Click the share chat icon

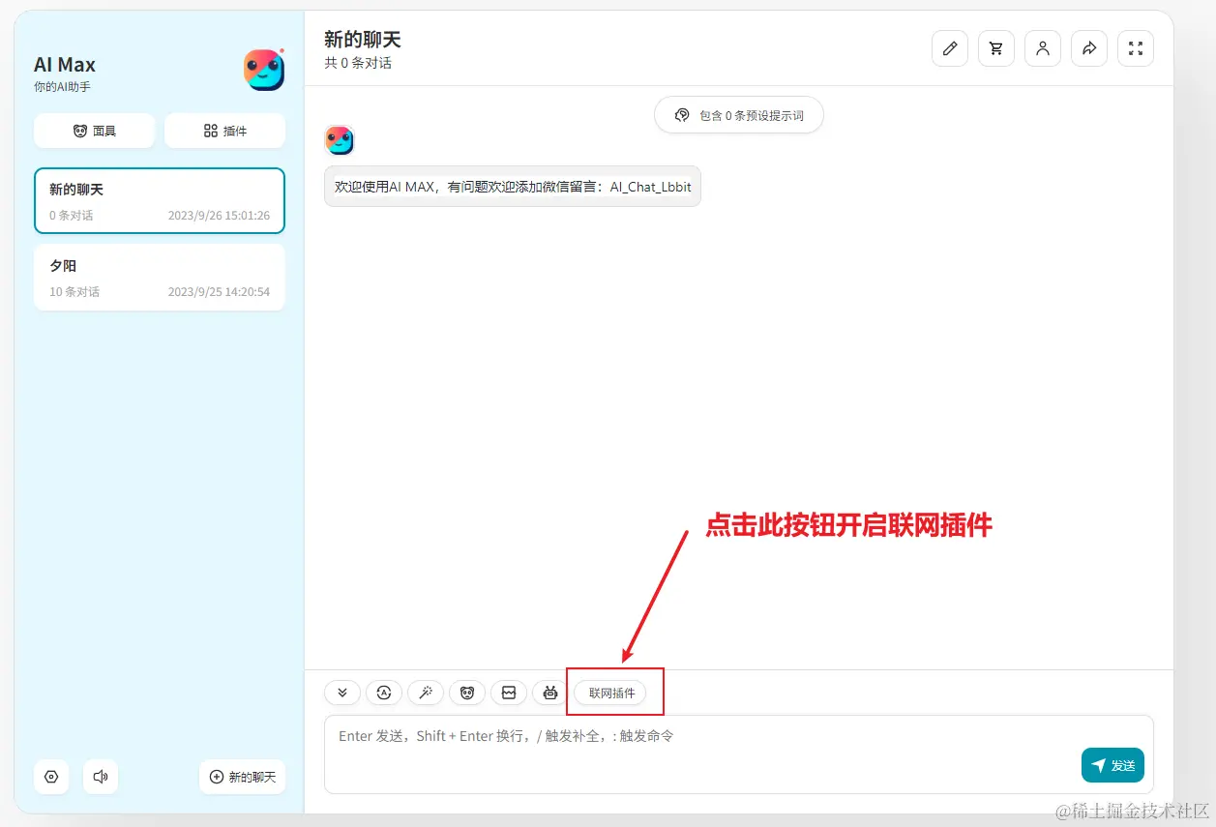(x=1088, y=48)
